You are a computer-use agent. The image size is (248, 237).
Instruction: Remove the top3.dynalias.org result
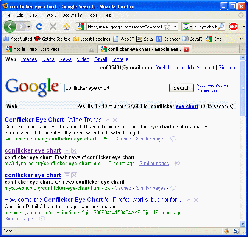pos(74,151)
